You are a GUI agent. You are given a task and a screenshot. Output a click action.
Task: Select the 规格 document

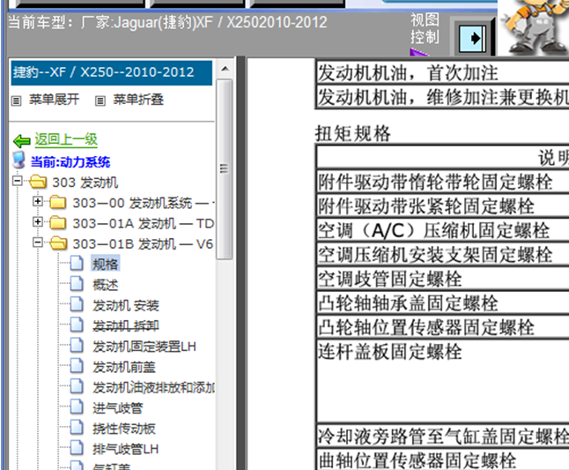[x=105, y=264]
